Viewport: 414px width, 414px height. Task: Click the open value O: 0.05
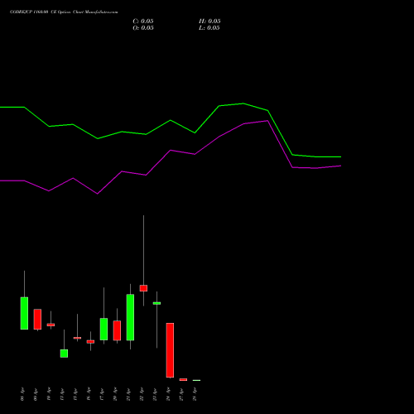(143, 28)
